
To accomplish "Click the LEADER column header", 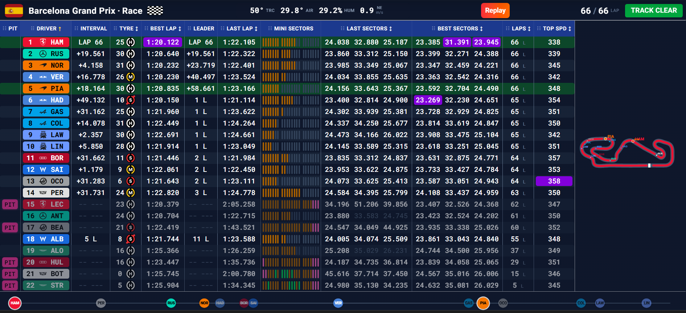I will pos(201,29).
